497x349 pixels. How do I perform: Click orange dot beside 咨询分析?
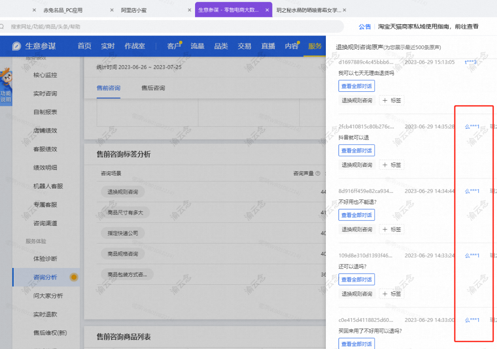[x=74, y=277]
